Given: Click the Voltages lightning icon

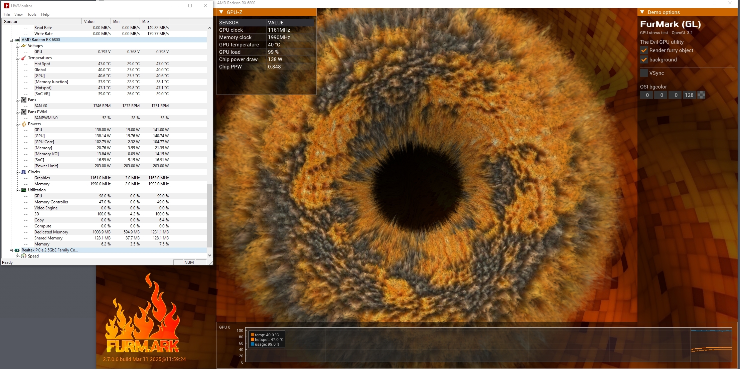Looking at the screenshot, I should (x=24, y=46).
